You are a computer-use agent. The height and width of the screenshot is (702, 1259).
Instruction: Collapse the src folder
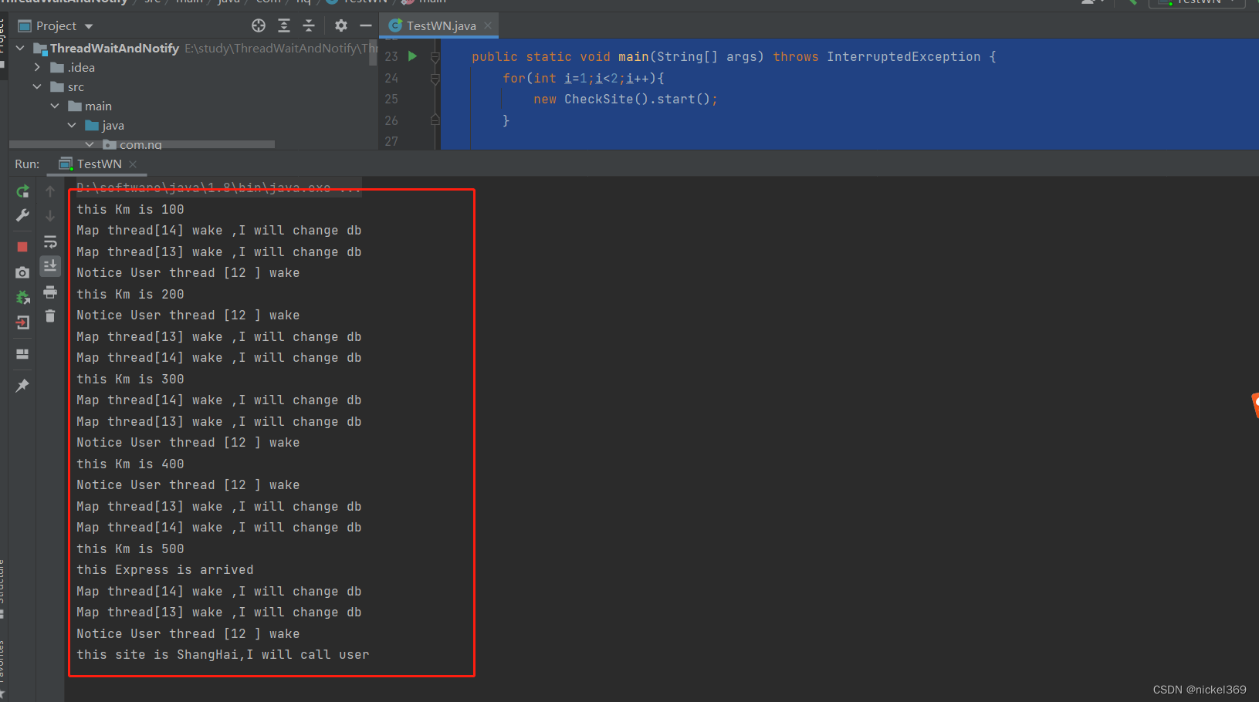[x=37, y=86]
